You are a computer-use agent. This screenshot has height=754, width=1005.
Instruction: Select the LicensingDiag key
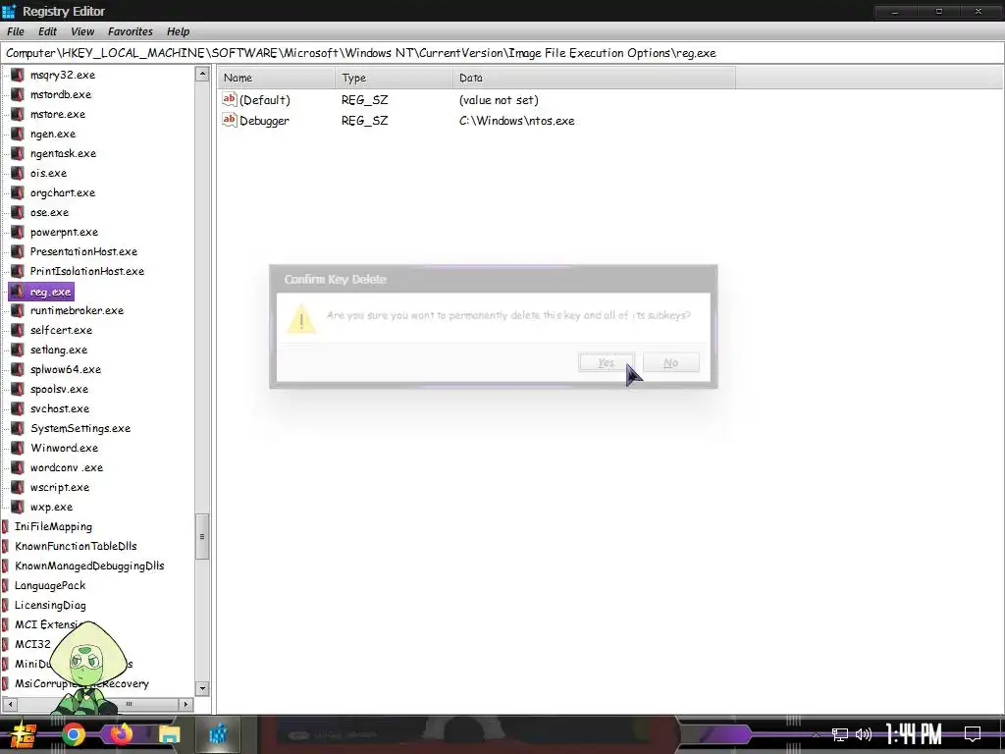point(50,605)
